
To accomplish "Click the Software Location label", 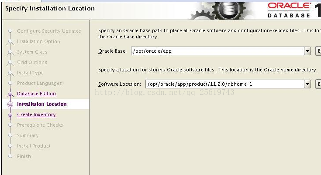I will tap(120, 84).
